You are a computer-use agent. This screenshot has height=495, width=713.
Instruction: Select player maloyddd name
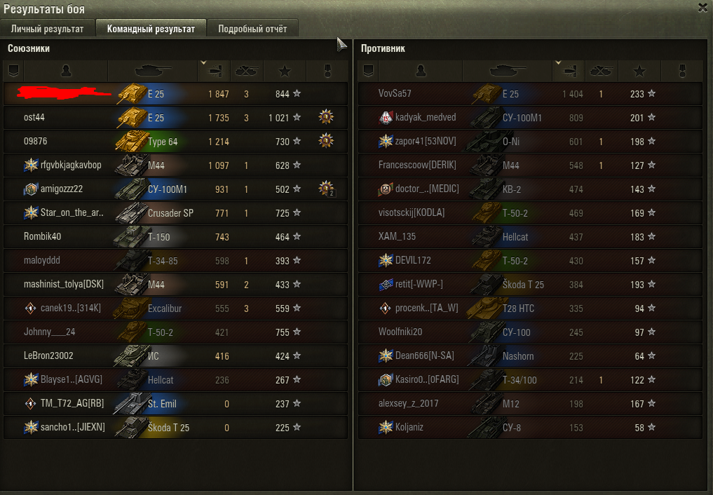click(x=42, y=260)
